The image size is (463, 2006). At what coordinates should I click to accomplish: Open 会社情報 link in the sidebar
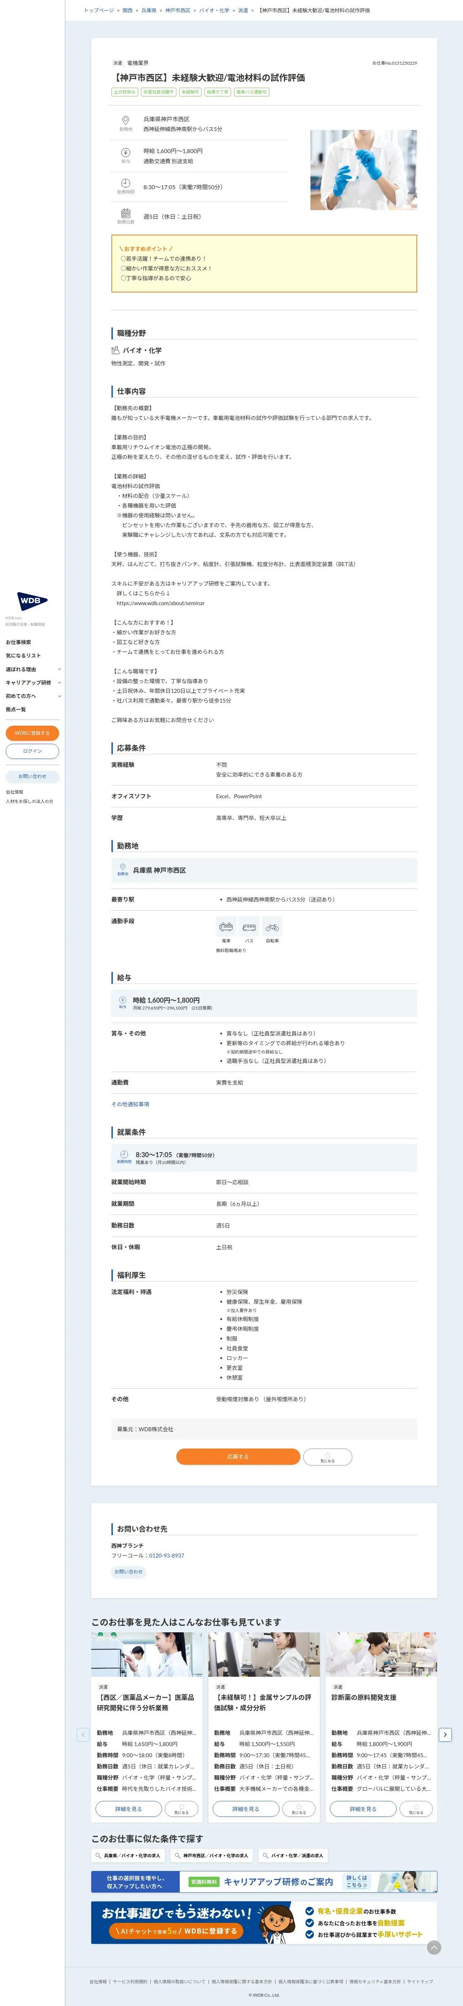click(15, 792)
